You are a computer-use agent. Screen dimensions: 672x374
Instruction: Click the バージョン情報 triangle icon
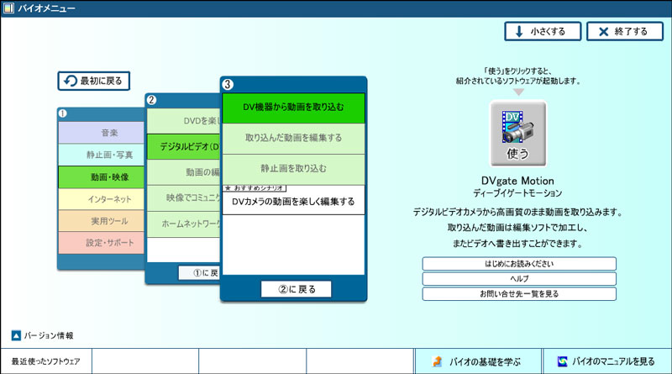coord(16,335)
